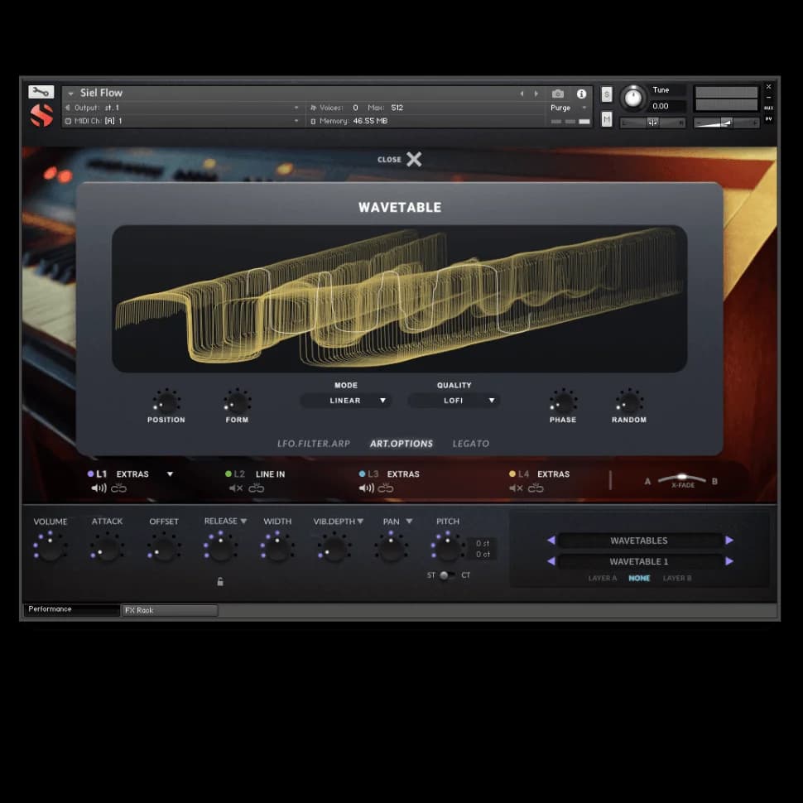This screenshot has height=803, width=803.
Task: Select the Legato page
Action: 470,444
